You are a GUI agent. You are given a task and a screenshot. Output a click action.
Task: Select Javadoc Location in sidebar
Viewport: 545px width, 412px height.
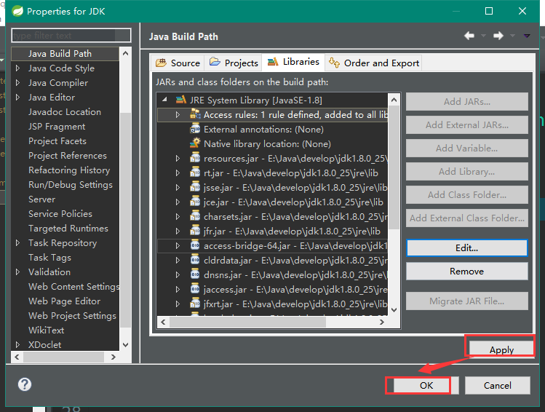[65, 112]
